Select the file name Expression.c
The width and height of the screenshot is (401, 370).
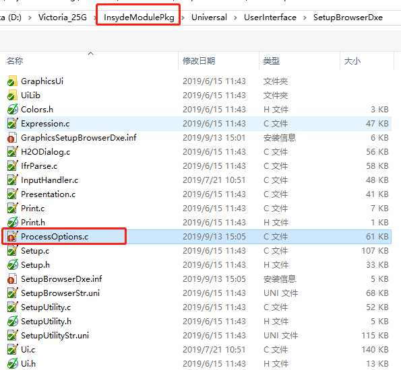tap(45, 124)
